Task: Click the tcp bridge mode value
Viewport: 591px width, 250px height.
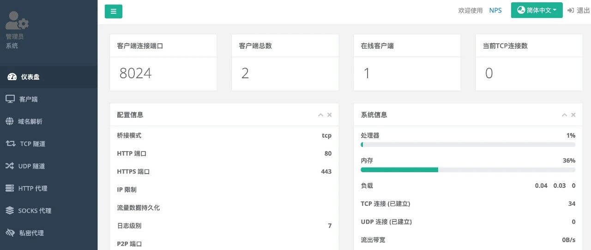Action: point(327,135)
